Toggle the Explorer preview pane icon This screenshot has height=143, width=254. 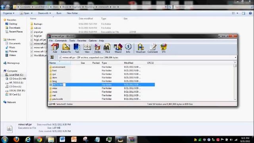click(x=243, y=13)
